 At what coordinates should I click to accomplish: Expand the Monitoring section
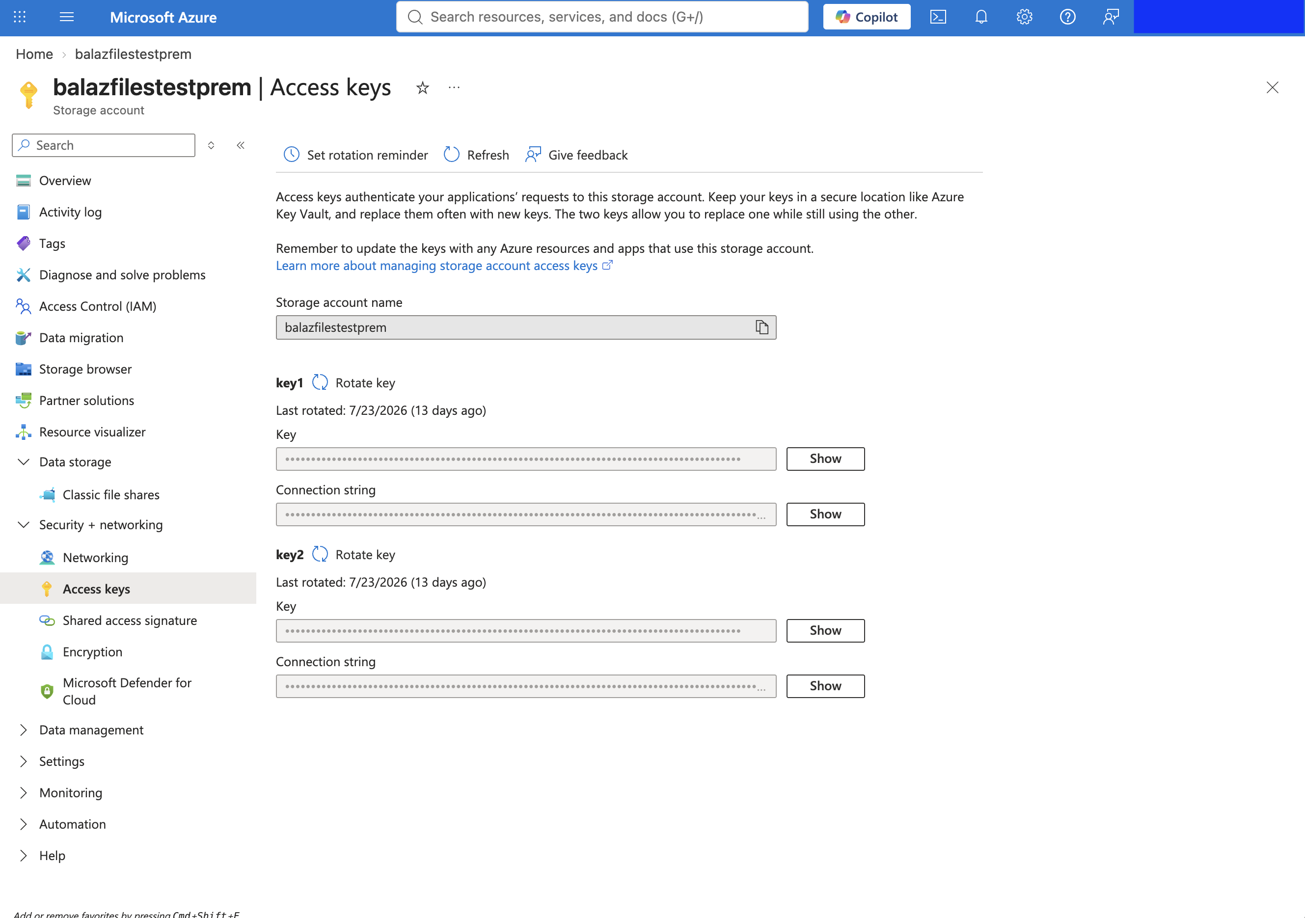pyautogui.click(x=23, y=793)
